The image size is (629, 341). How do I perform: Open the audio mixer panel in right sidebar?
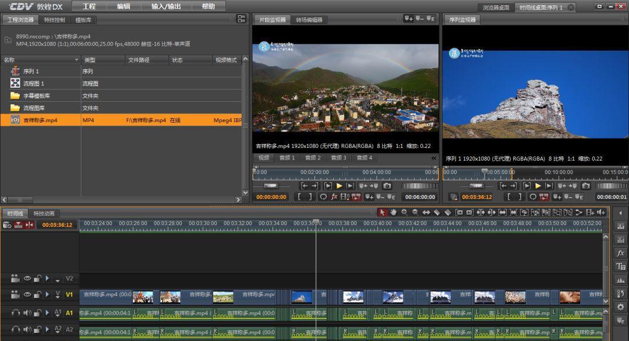coord(621,226)
